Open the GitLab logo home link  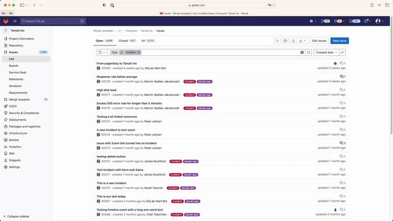point(6,21)
